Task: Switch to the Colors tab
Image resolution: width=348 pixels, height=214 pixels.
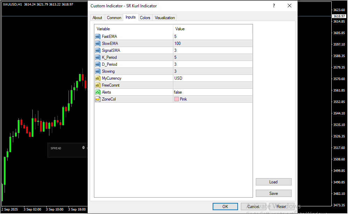Action: click(145, 18)
